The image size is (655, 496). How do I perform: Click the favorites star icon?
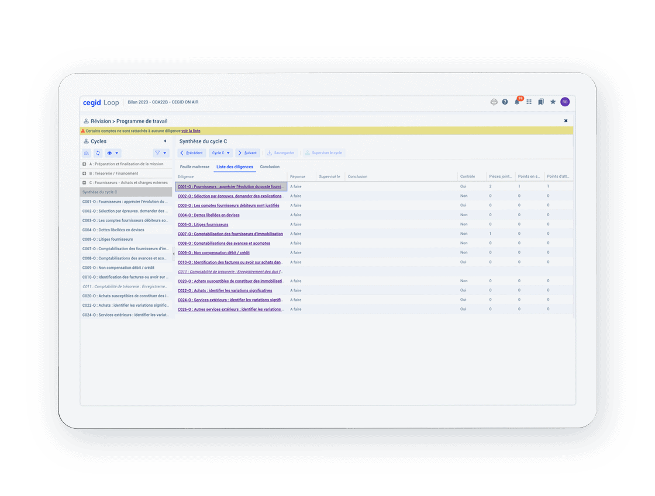553,102
